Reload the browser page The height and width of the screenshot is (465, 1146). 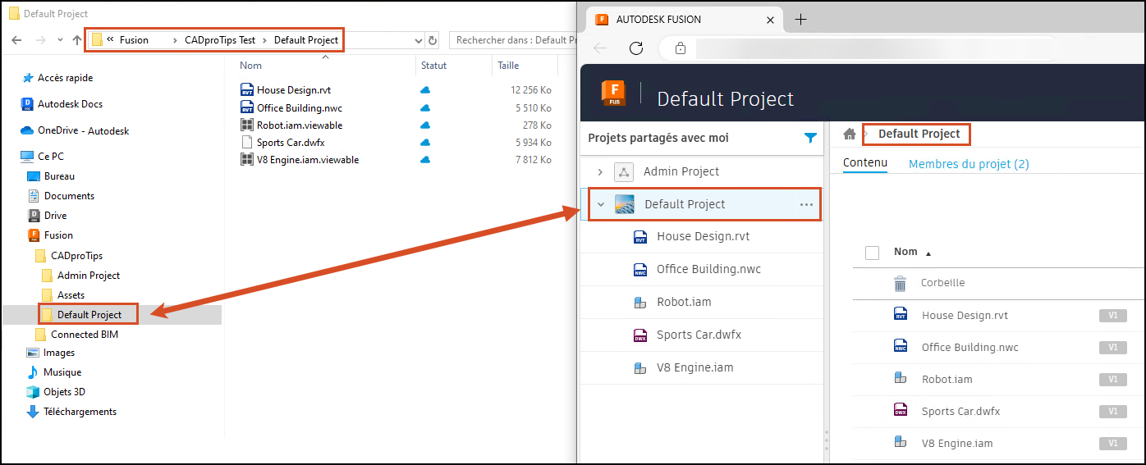click(635, 48)
